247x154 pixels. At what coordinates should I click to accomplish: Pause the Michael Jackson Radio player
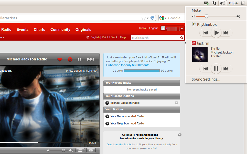[x=79, y=59]
